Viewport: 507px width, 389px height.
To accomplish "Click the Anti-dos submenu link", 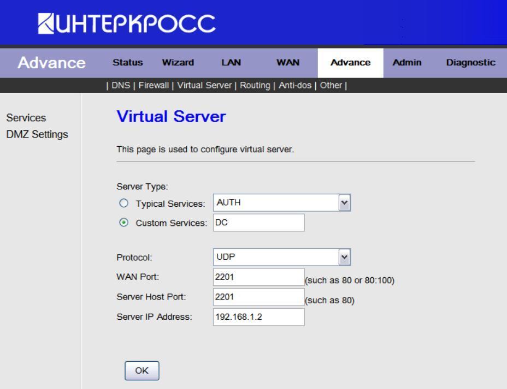I will click(296, 85).
